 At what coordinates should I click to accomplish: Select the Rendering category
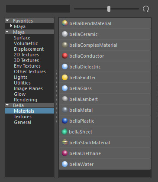point(26,100)
